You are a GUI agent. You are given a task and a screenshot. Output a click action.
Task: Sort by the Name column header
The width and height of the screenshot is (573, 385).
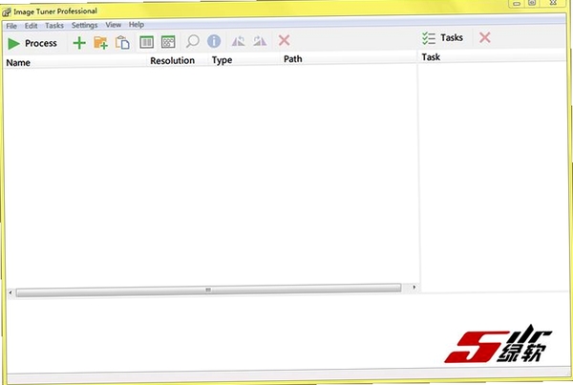coord(74,62)
